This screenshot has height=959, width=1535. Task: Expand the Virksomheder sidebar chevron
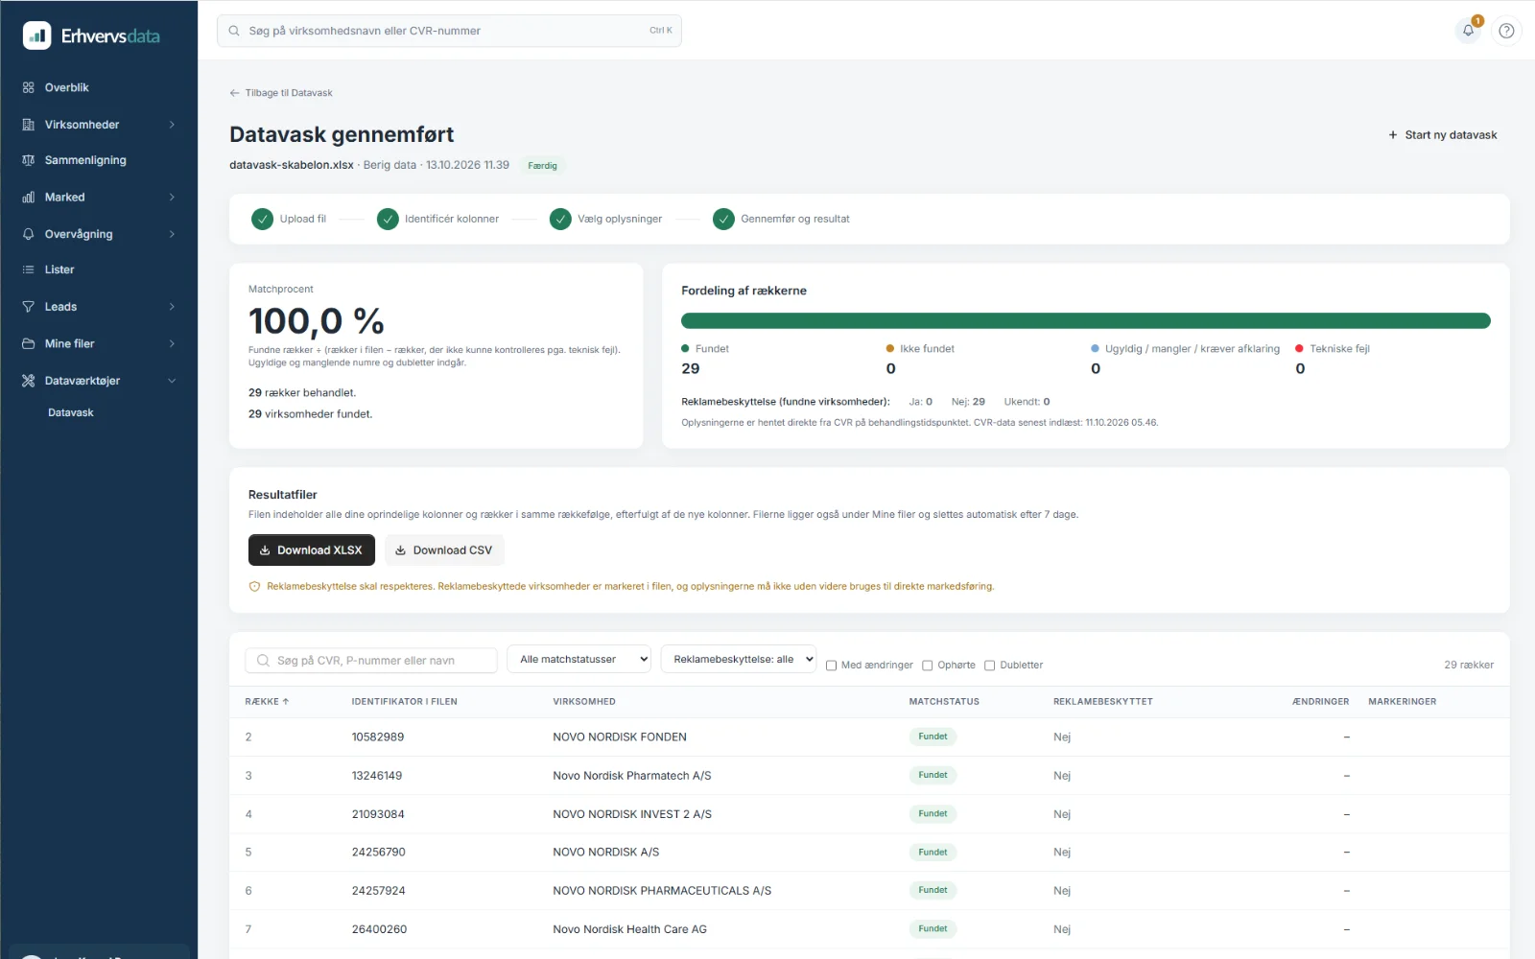coord(172,125)
